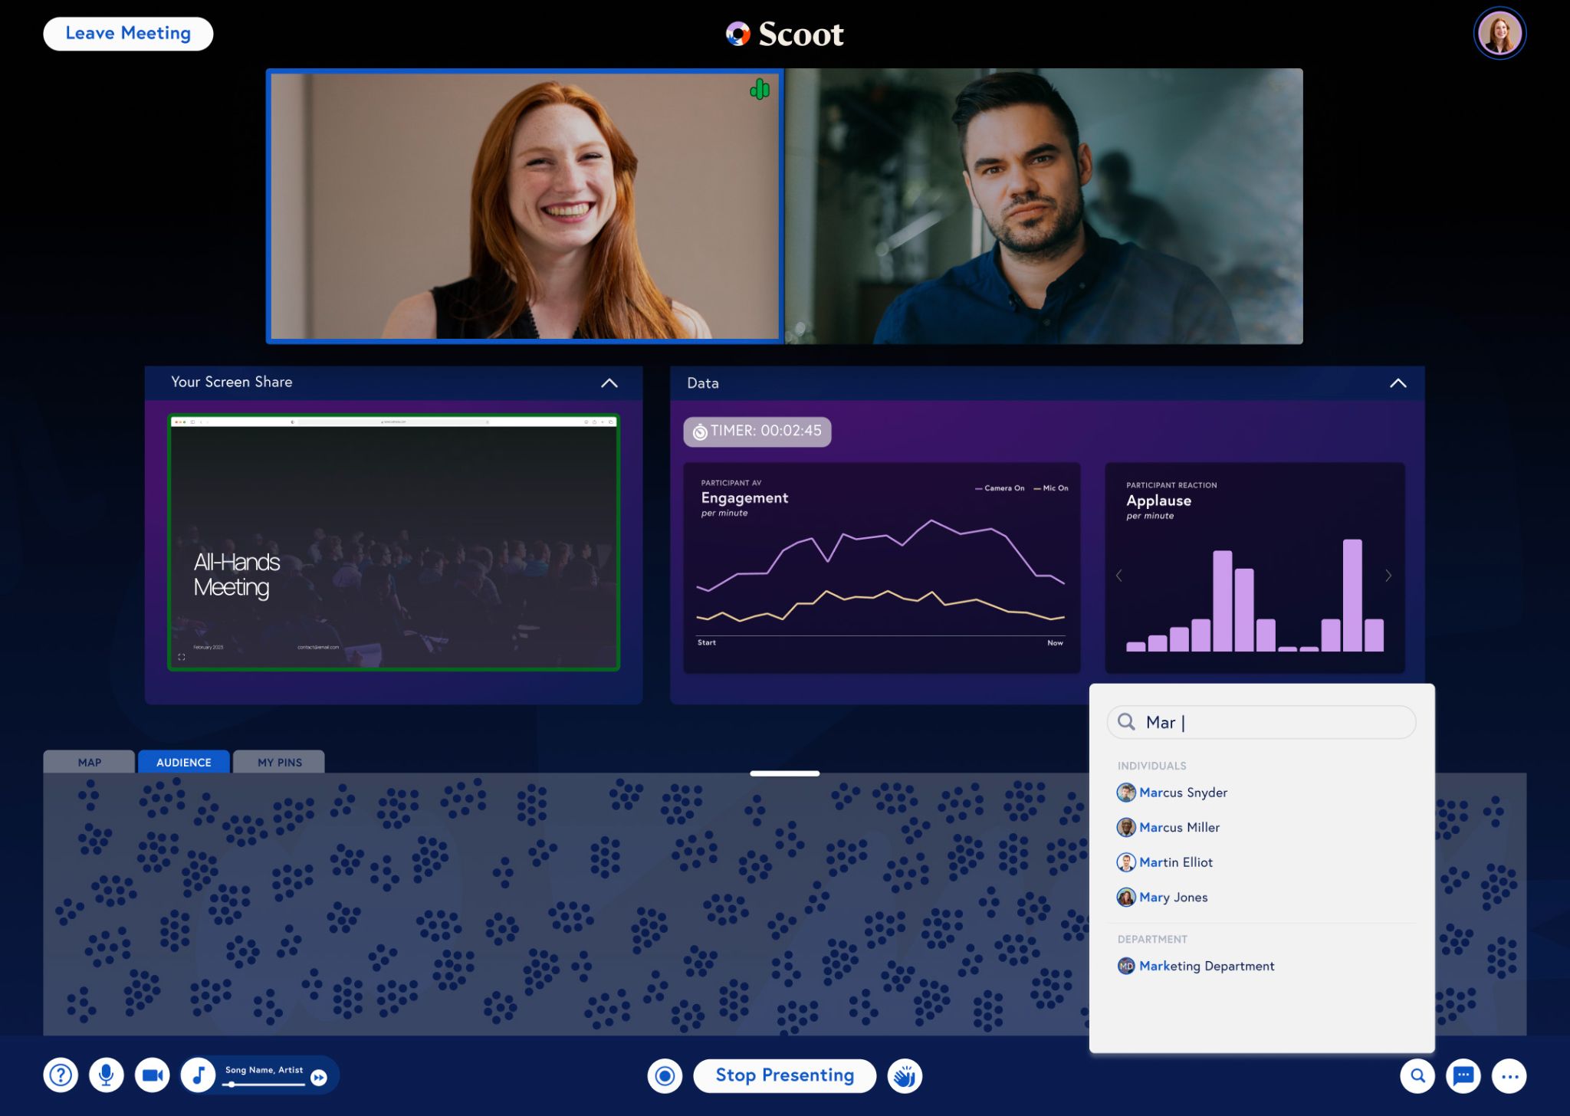Open the more options ellipsis
This screenshot has width=1570, height=1116.
coord(1509,1076)
